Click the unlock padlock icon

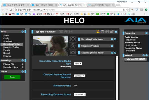112,32
